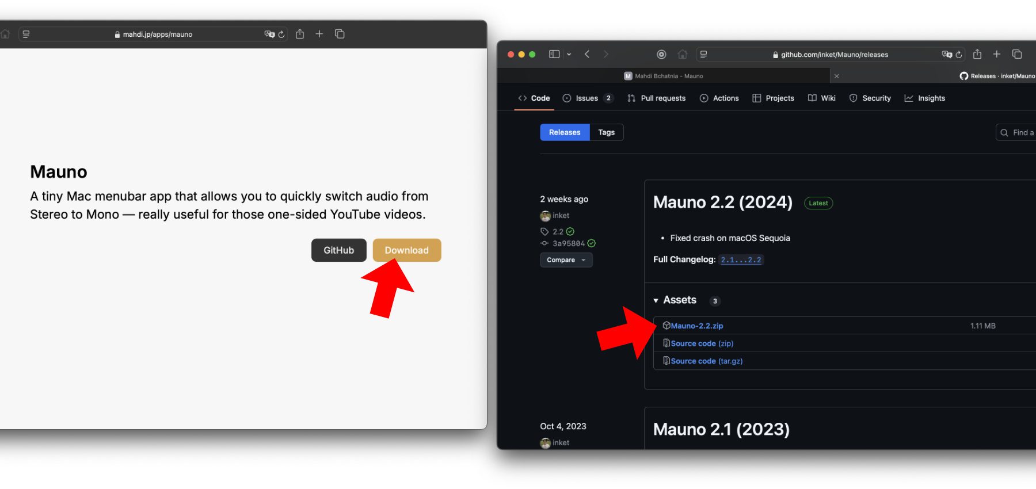Click the tab overview icon in GitHub window

(x=1017, y=54)
